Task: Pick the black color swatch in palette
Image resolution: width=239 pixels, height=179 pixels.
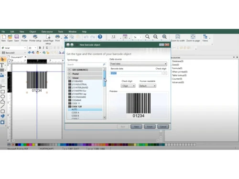Action: [16, 145]
